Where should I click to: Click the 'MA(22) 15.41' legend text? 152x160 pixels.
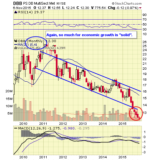[x=27, y=45]
